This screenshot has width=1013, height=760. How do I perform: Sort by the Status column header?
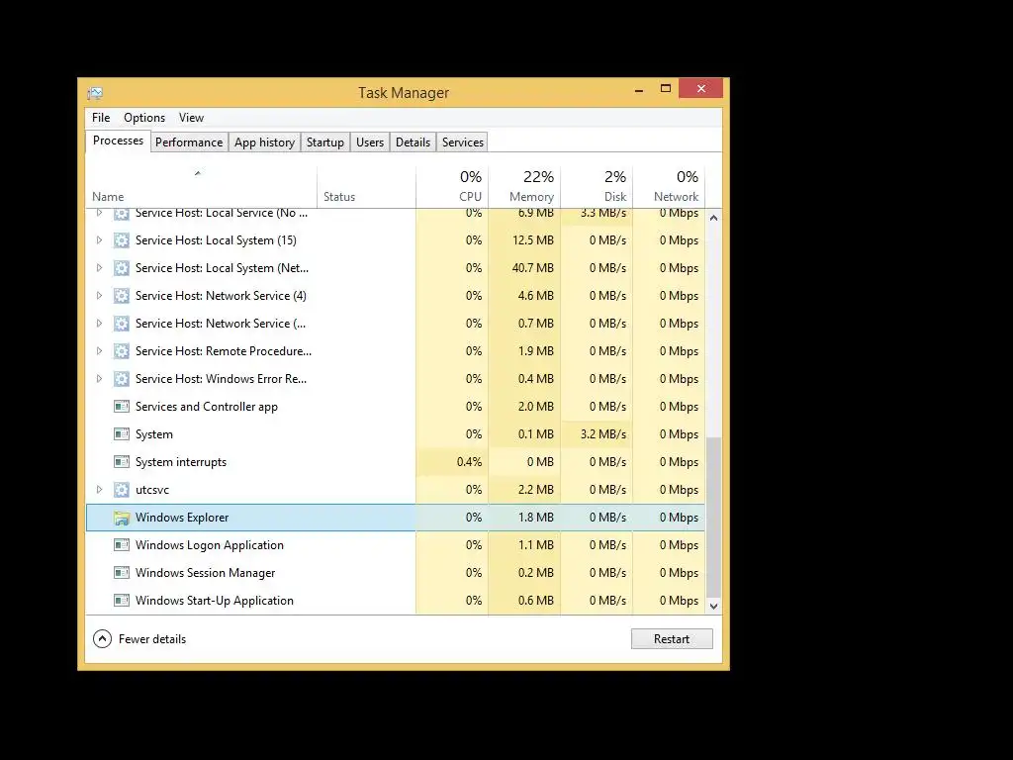click(x=366, y=187)
